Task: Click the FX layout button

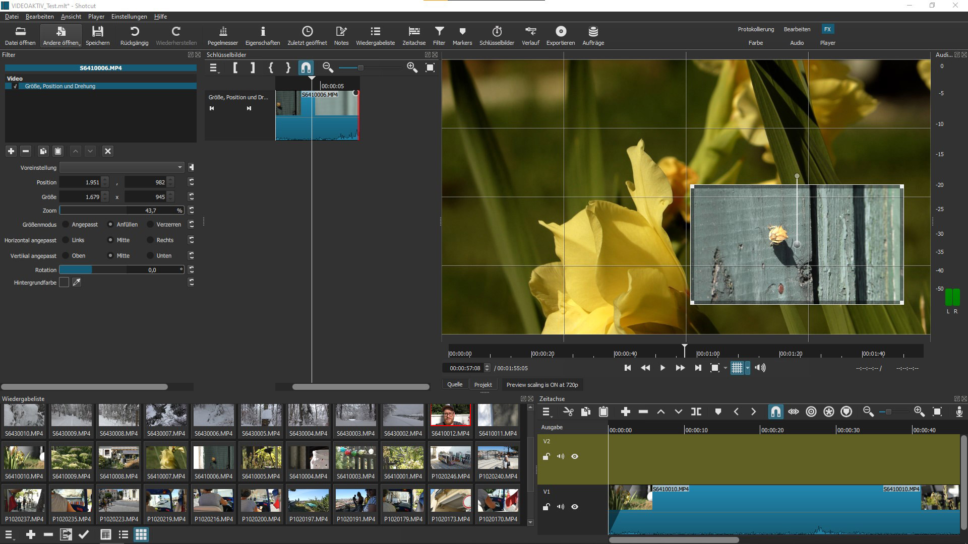Action: point(827,29)
